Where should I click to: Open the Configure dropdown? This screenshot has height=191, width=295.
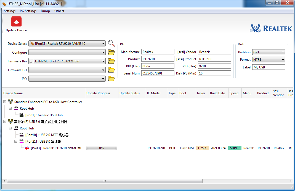[67, 52]
